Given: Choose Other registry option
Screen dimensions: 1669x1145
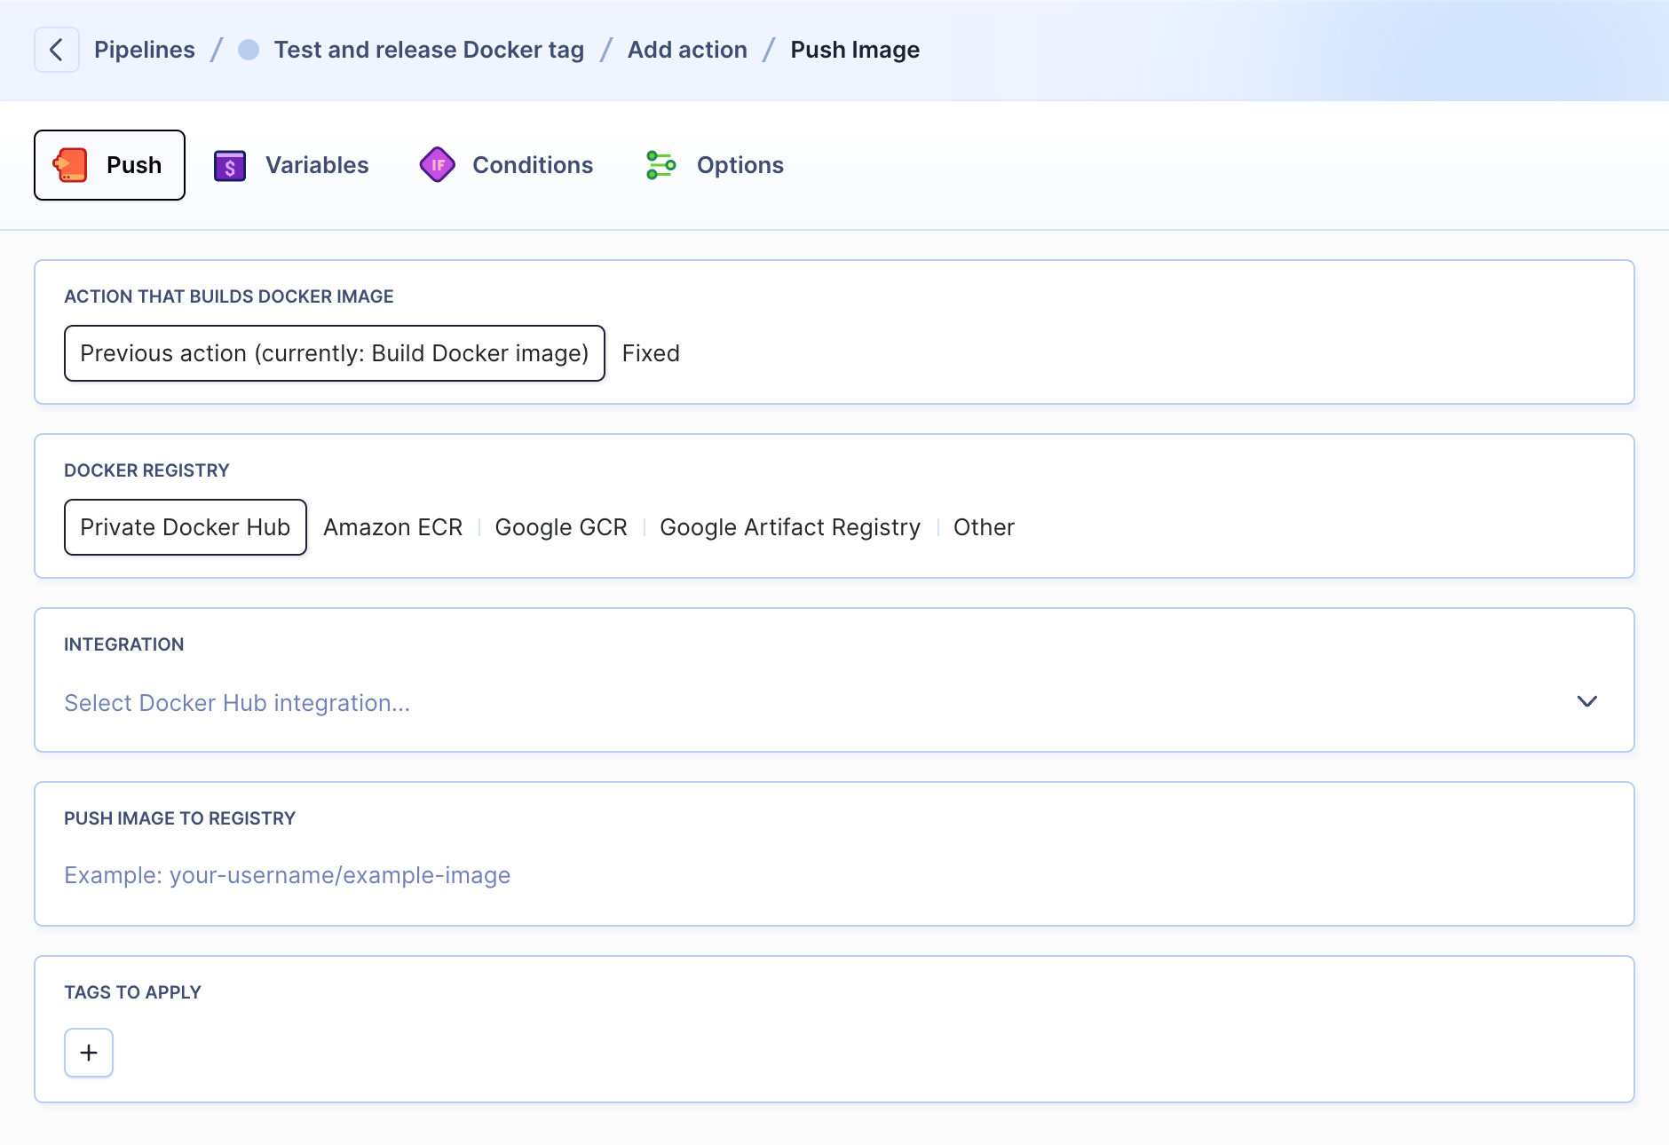Looking at the screenshot, I should tap(984, 527).
